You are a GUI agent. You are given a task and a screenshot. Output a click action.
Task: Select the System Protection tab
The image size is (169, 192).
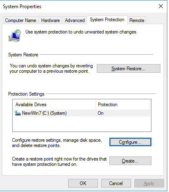click(107, 20)
